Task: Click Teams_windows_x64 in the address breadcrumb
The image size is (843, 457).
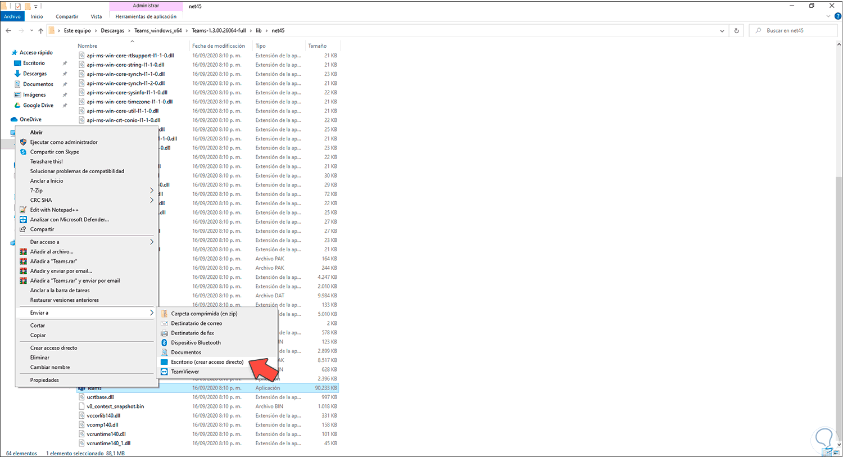Action: [158, 31]
